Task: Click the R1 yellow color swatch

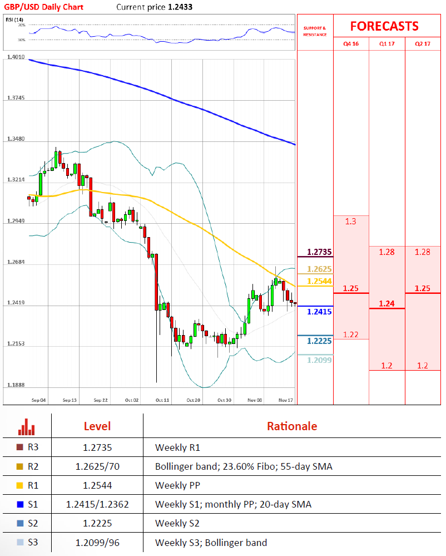Action: click(20, 485)
